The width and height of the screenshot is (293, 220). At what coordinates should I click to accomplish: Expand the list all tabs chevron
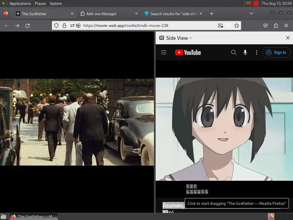click(x=252, y=13)
